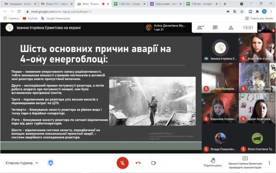This screenshot has width=276, height=173.
Task: Select Іванна Ігорівна presenter avatar tile
Action: 220,48
